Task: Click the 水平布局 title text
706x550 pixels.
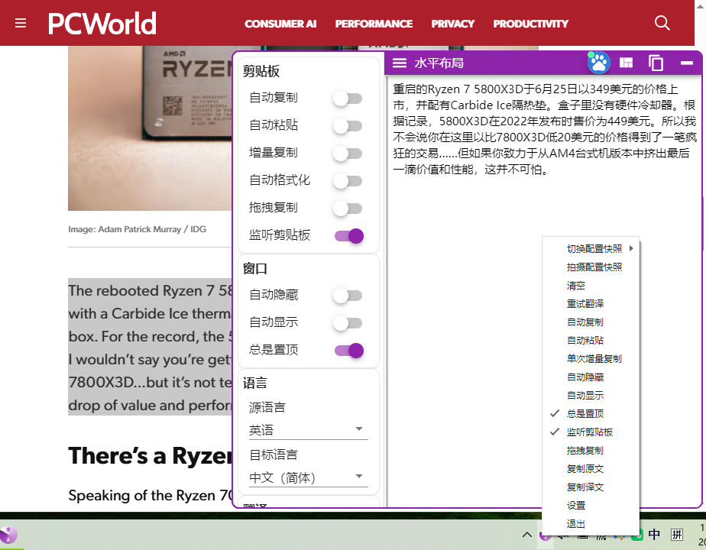Action: tap(439, 63)
